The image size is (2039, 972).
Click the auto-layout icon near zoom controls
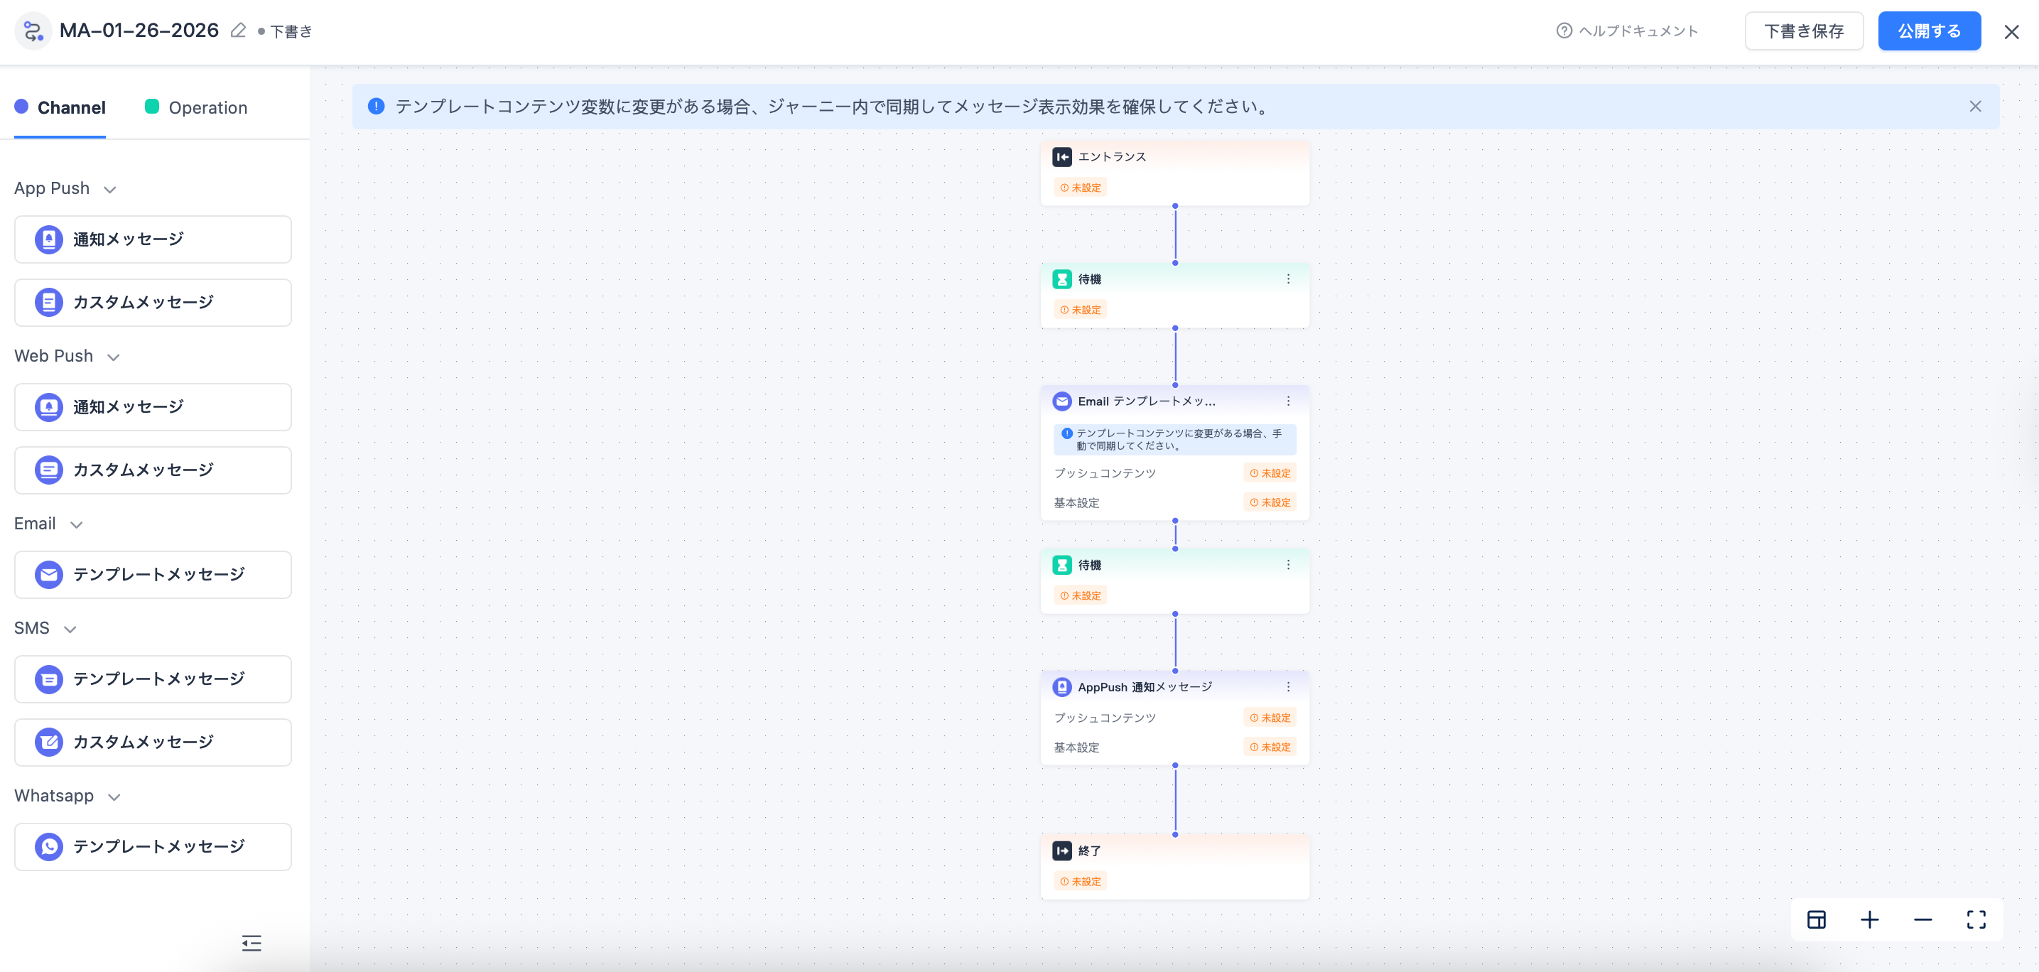click(1817, 919)
